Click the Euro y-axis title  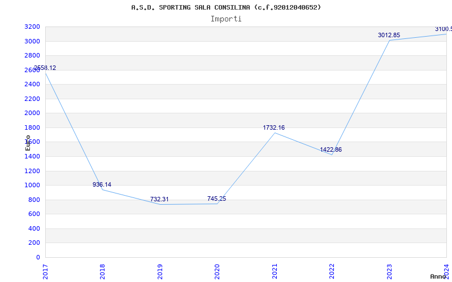(x=28, y=143)
